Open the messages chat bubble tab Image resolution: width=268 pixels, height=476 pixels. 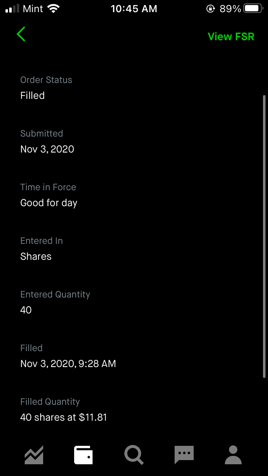tap(184, 455)
